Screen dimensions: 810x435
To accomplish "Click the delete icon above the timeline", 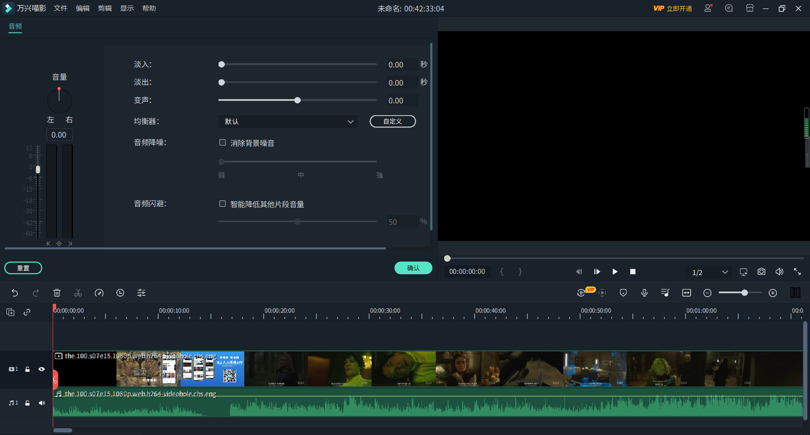I will point(57,292).
